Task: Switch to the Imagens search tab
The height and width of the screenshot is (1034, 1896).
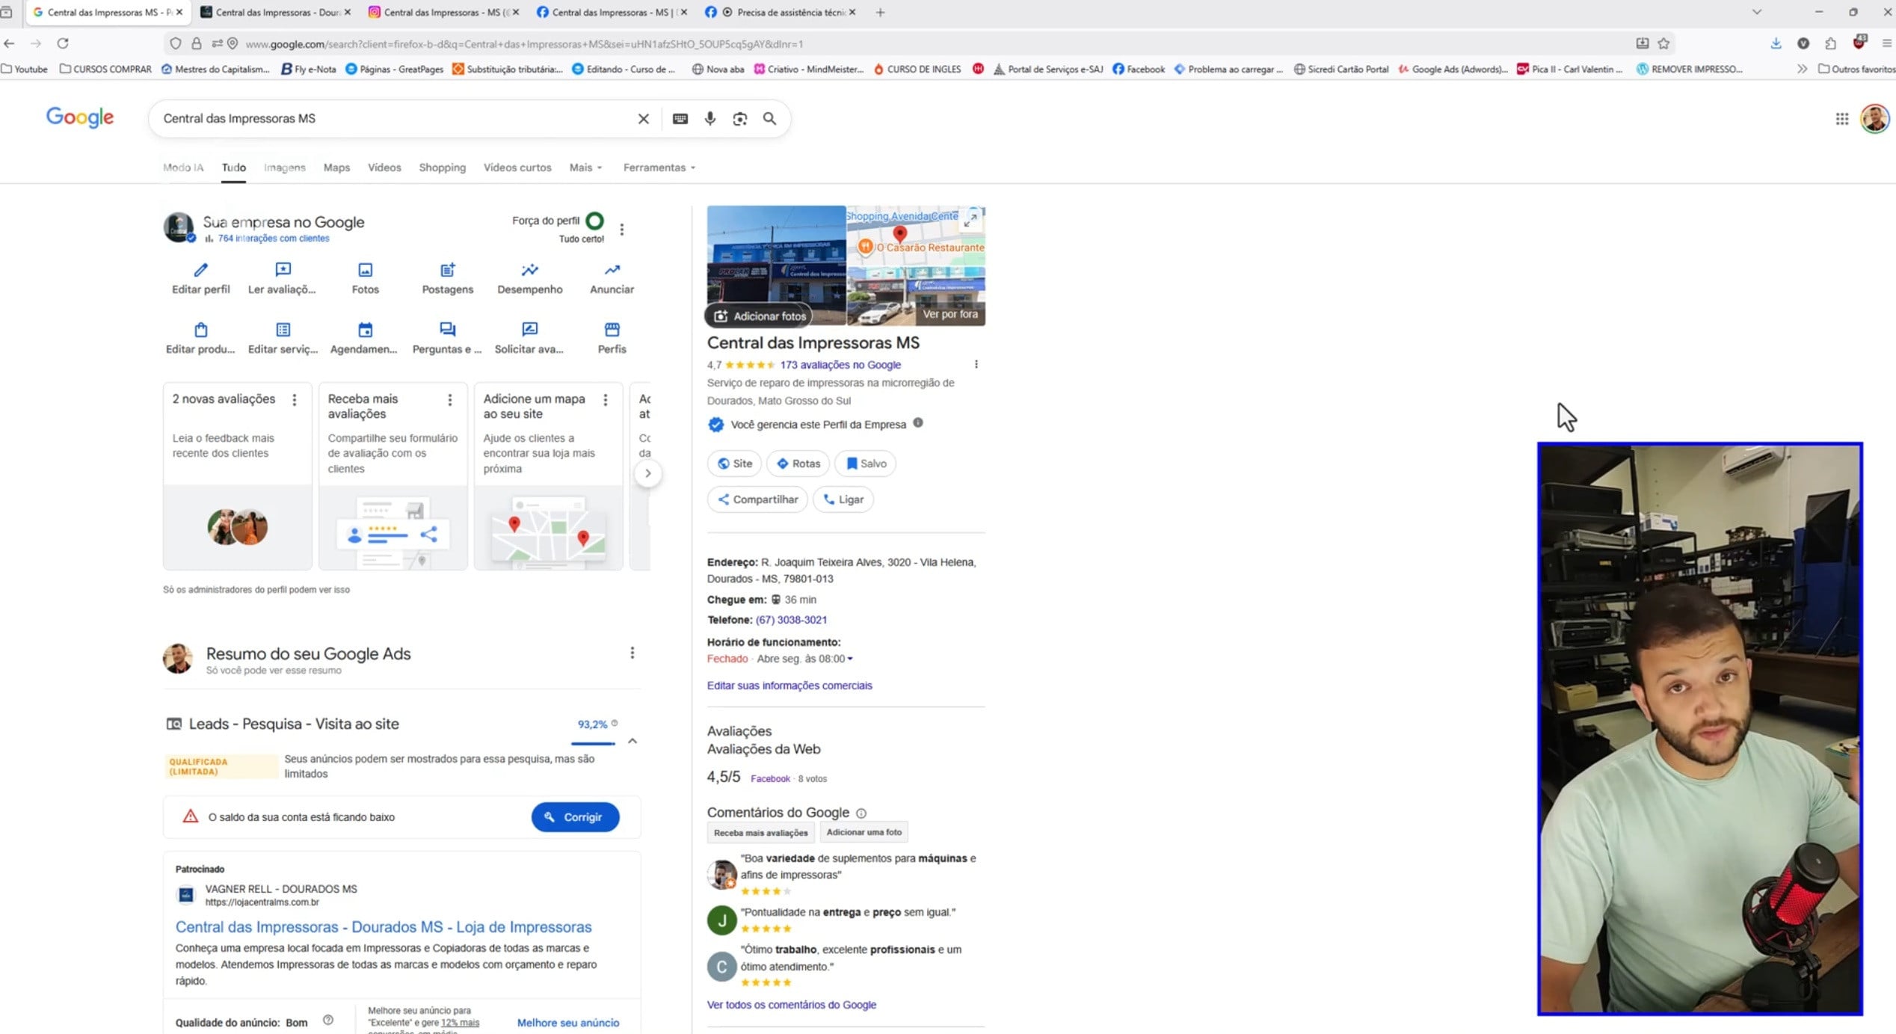Action: point(284,167)
